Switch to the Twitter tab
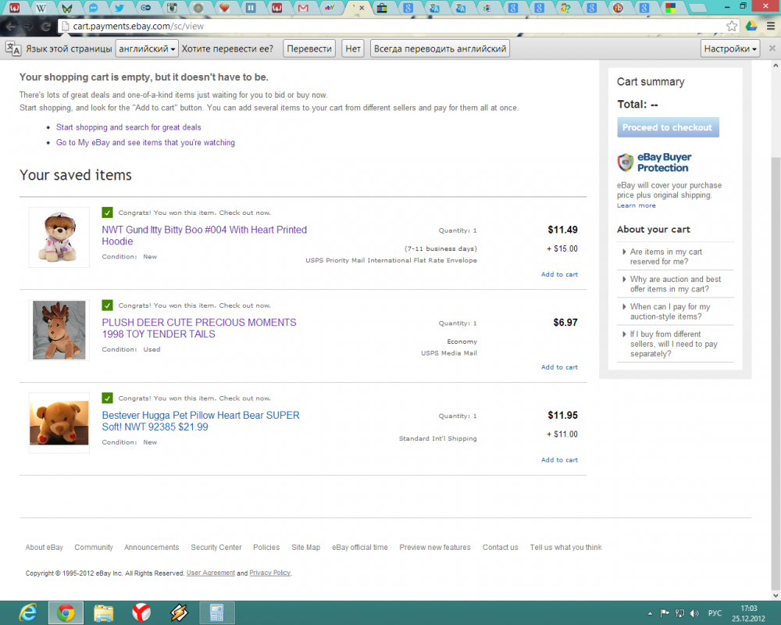The width and height of the screenshot is (781, 625). coord(119,8)
